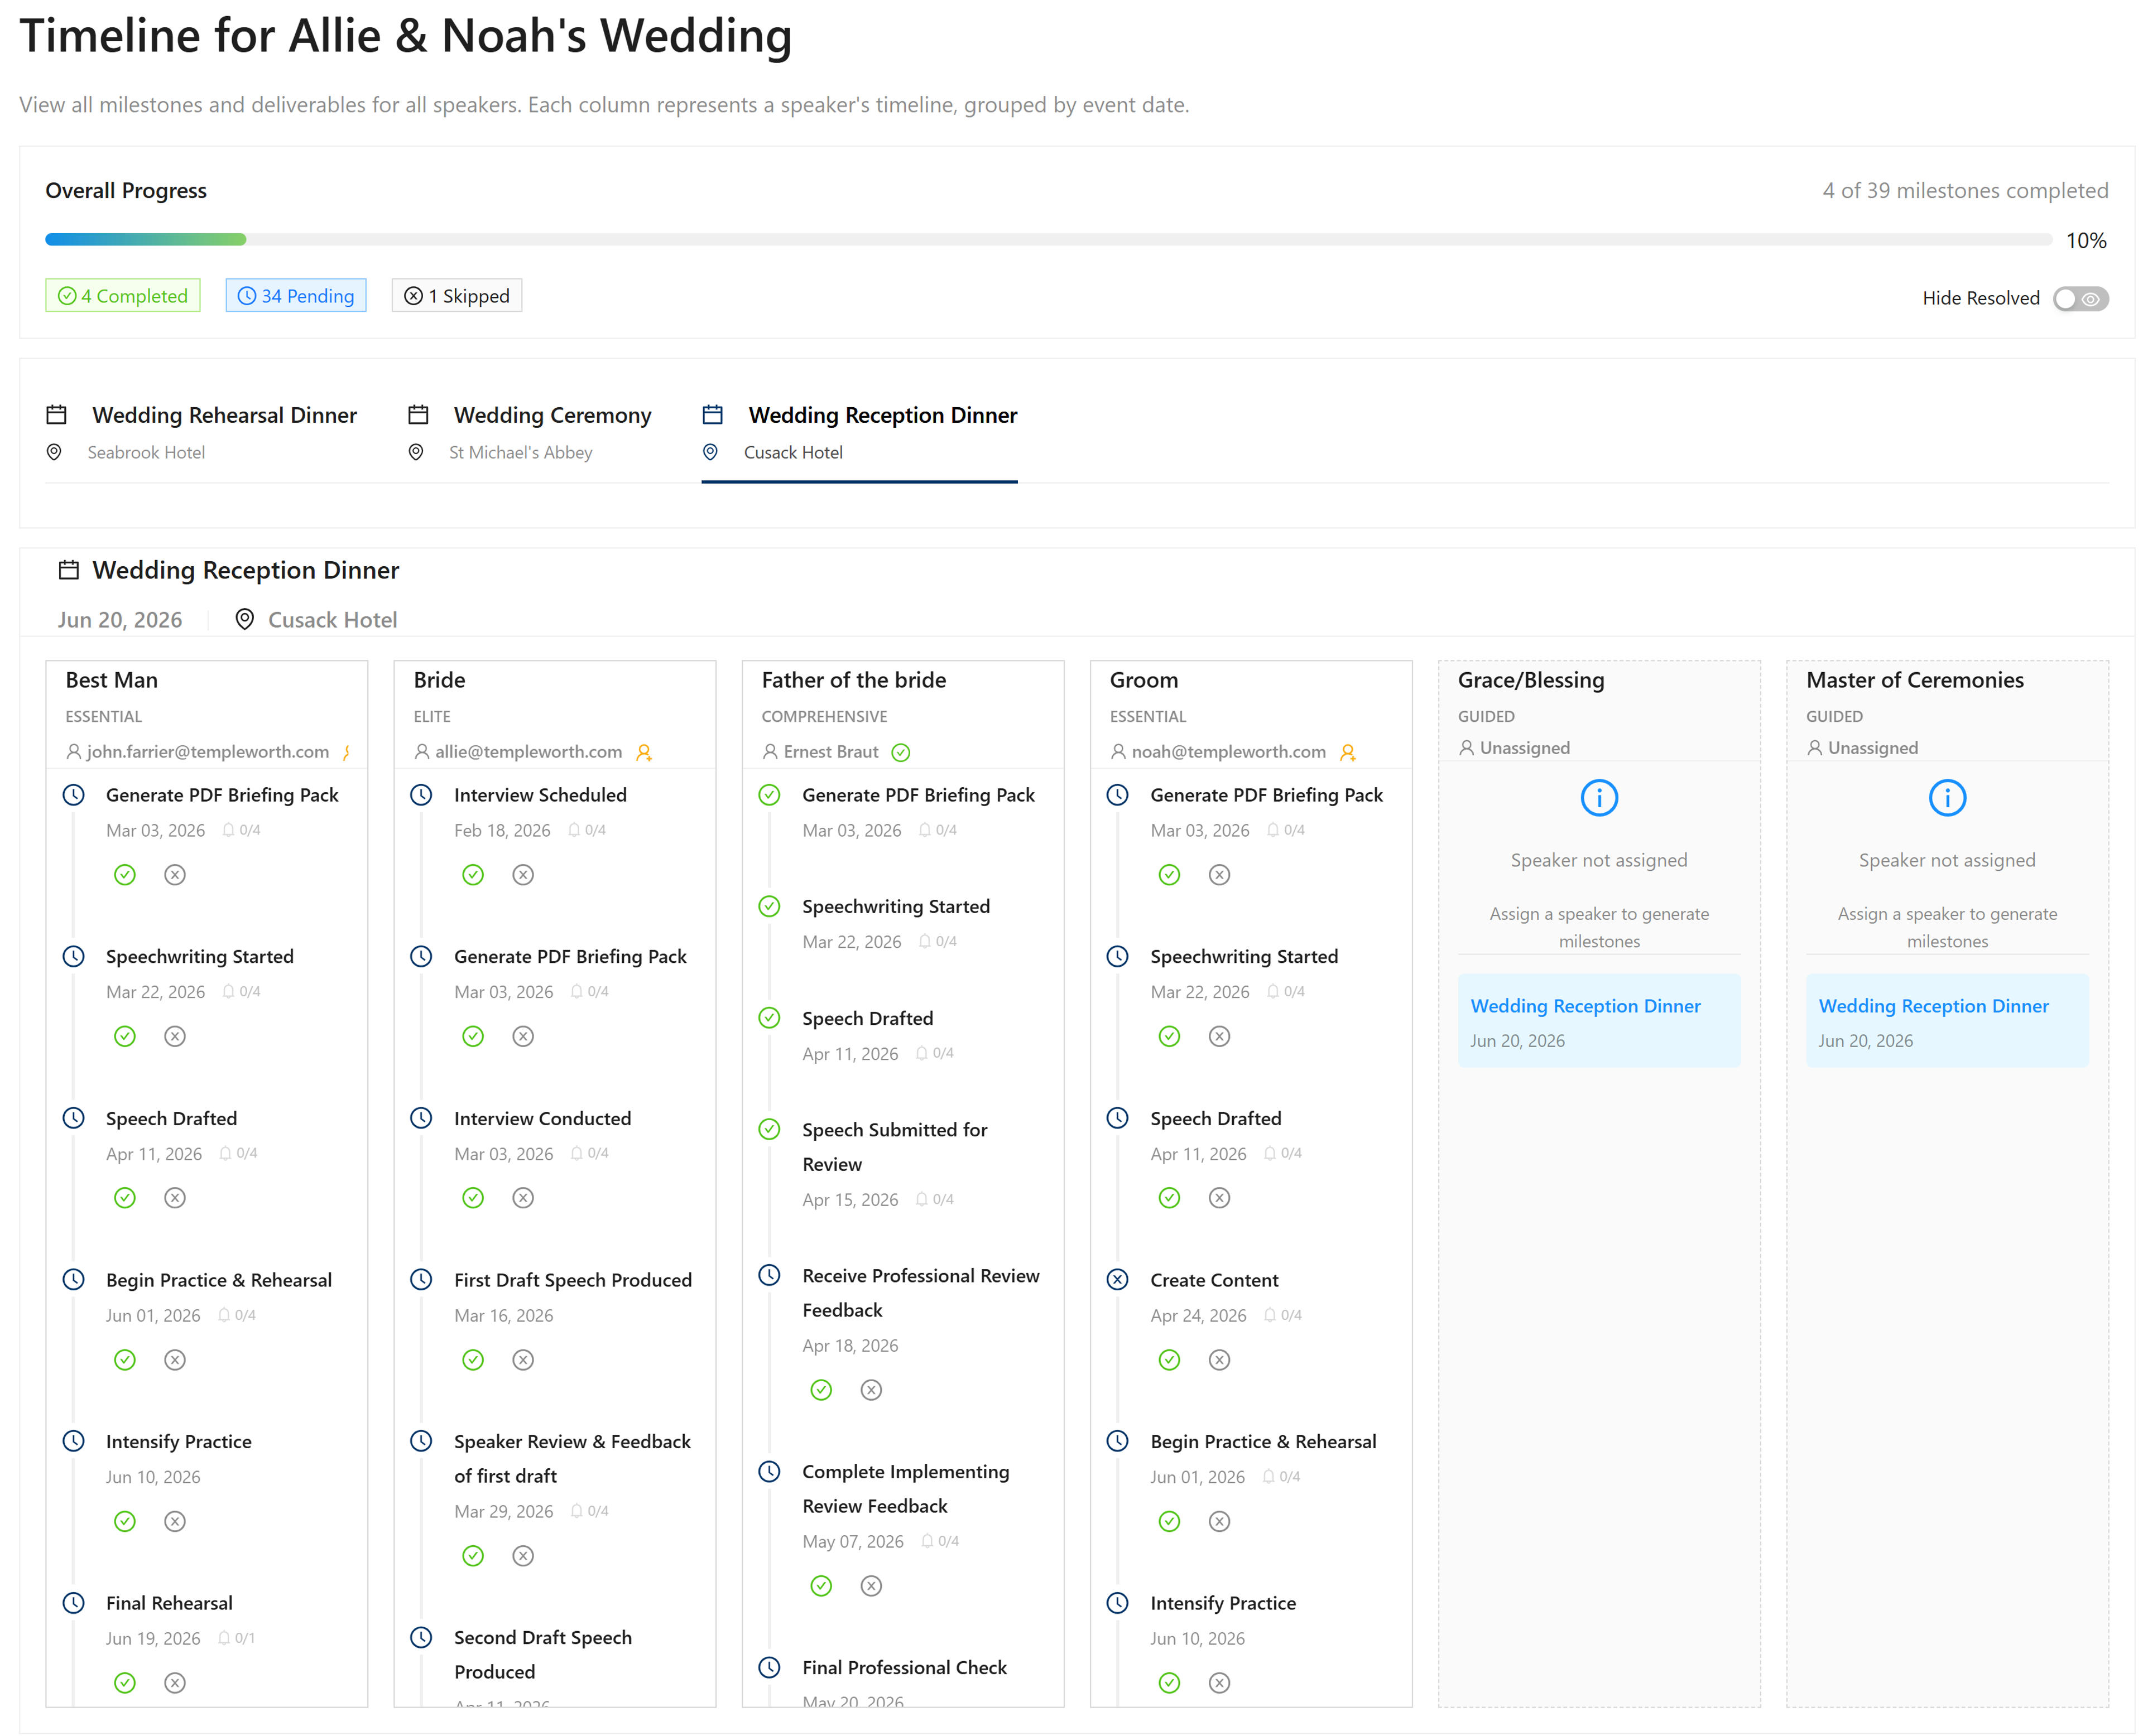Click info icon in Master of Ceremonies column
The height and width of the screenshot is (1736, 2143).
(x=1947, y=798)
